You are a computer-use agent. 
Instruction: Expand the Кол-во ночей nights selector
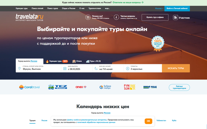click(108, 68)
